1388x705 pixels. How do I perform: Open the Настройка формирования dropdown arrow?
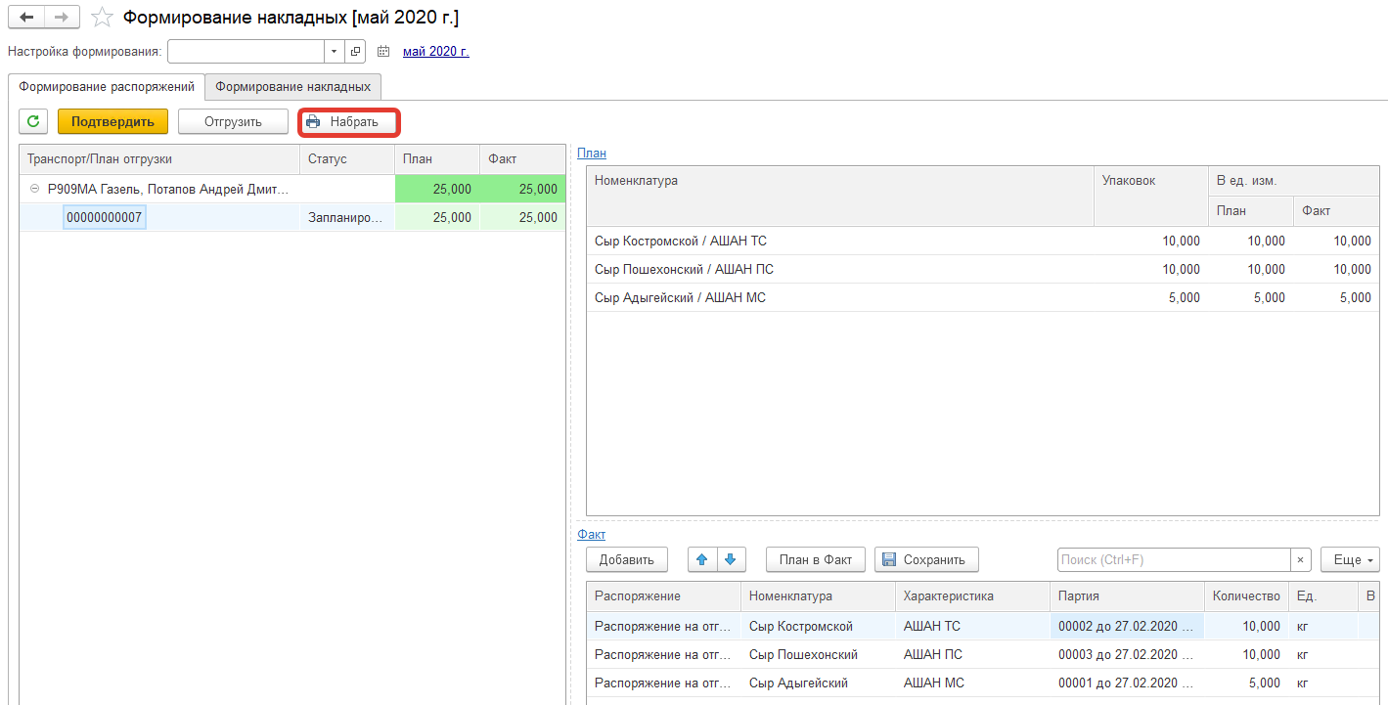pyautogui.click(x=334, y=52)
